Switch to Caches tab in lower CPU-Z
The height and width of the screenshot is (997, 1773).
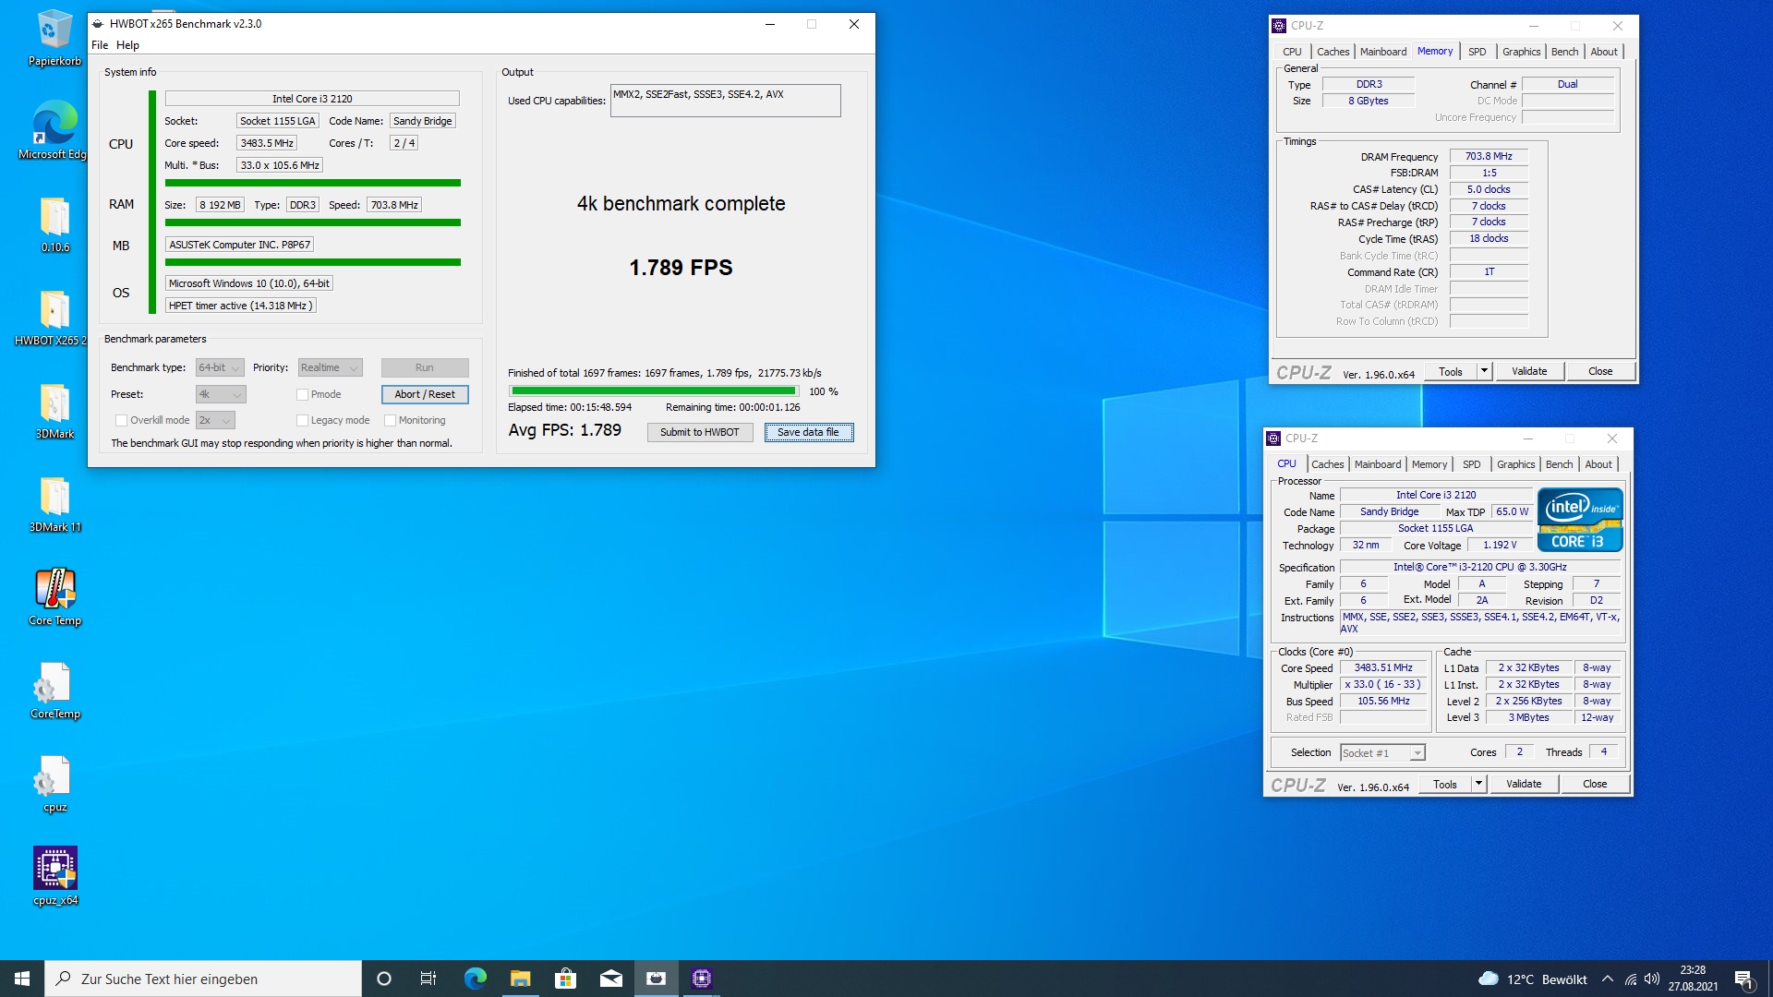click(x=1328, y=464)
